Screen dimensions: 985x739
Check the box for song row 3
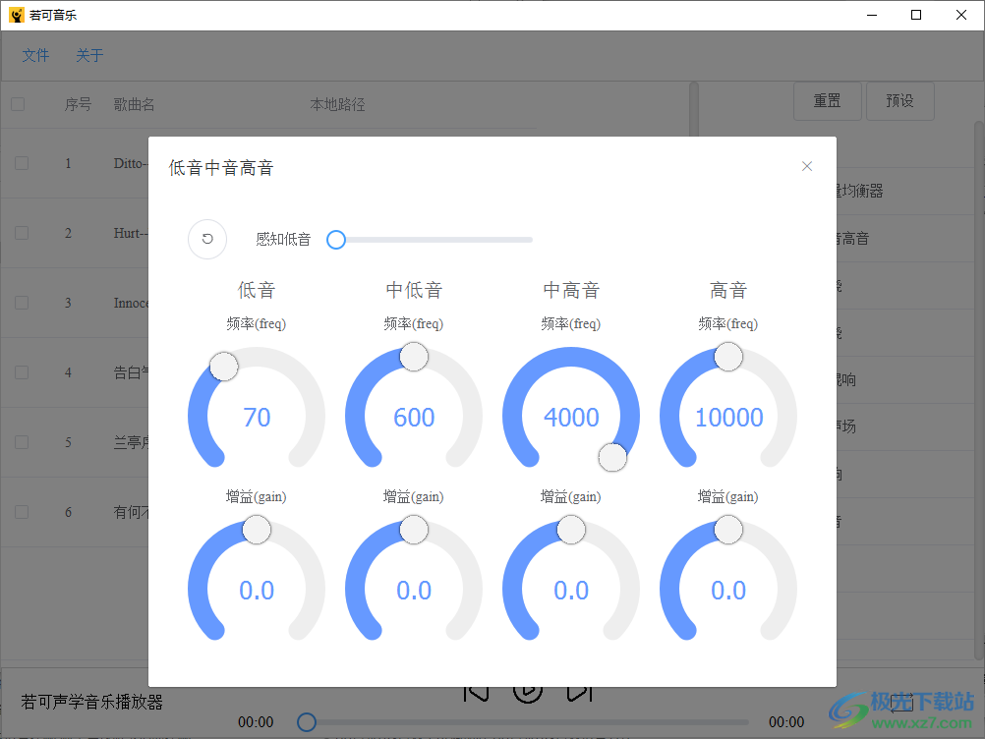coord(22,303)
